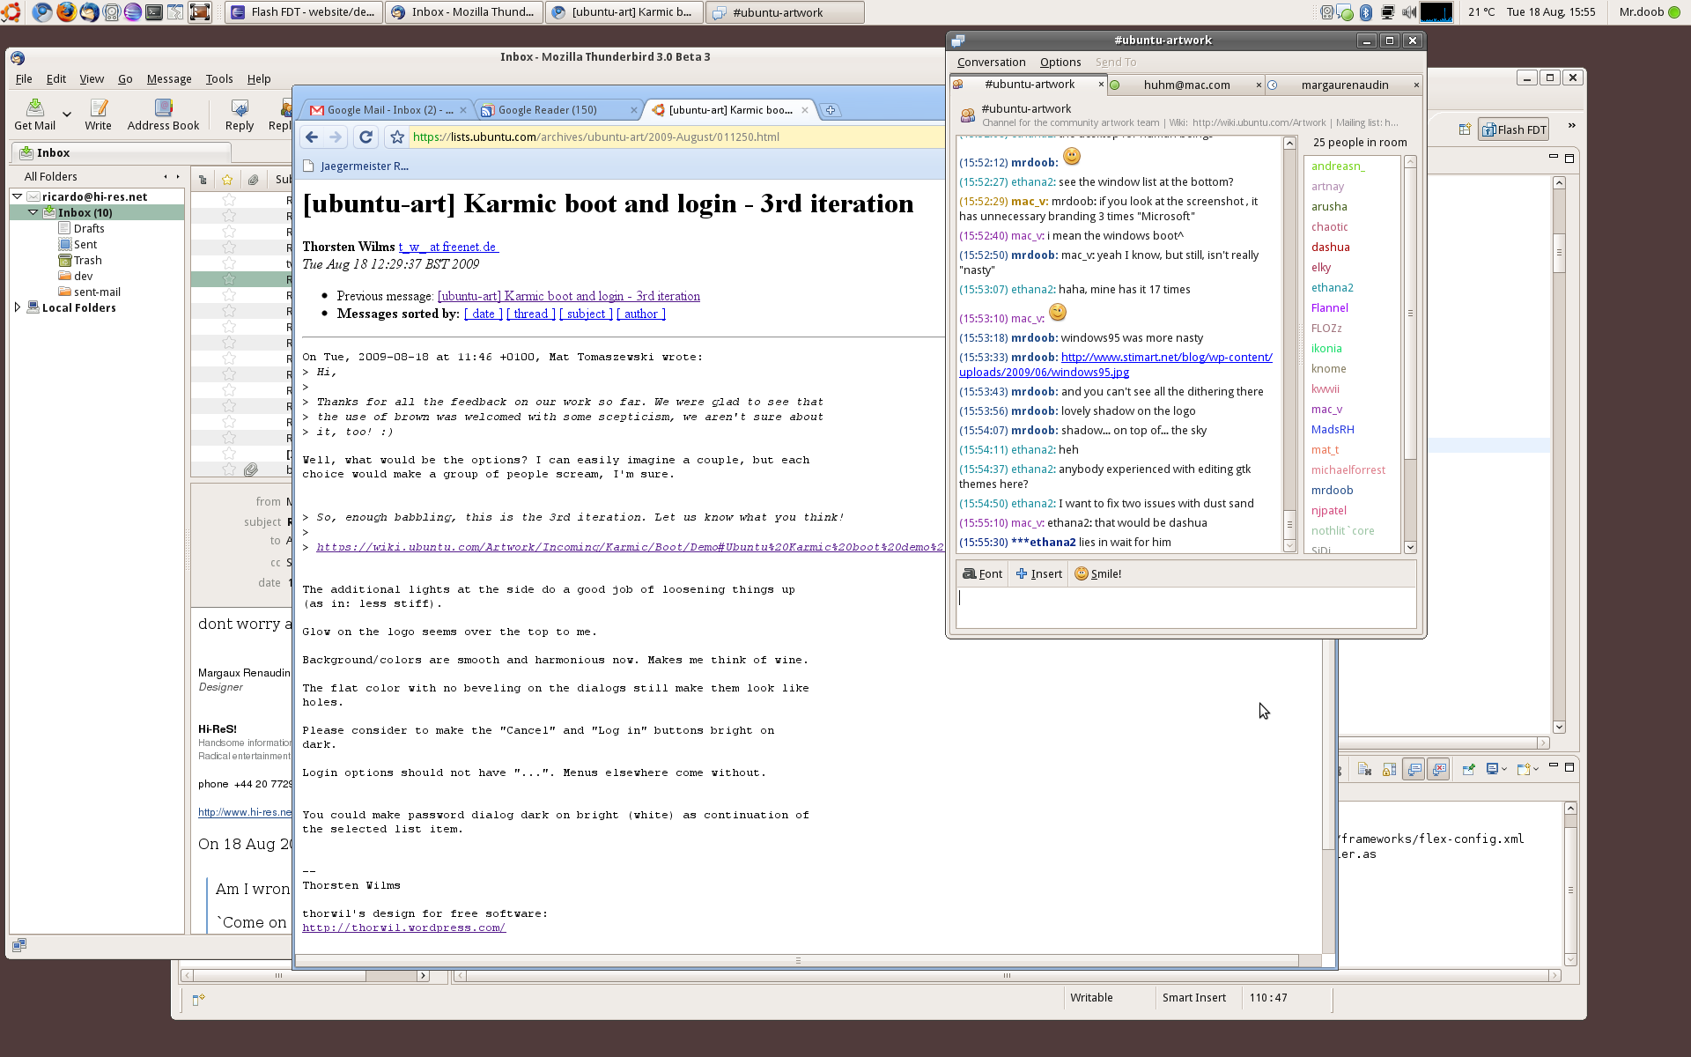Image resolution: width=1691 pixels, height=1057 pixels.
Task: Toggle star on the highlighted message row
Action: pyautogui.click(x=229, y=279)
